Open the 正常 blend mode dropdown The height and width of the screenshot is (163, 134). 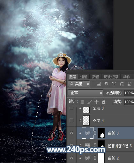(86, 93)
